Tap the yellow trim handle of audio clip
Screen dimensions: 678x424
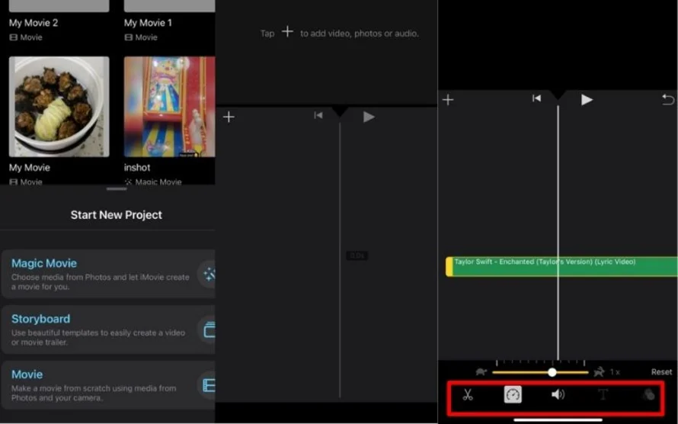point(449,266)
